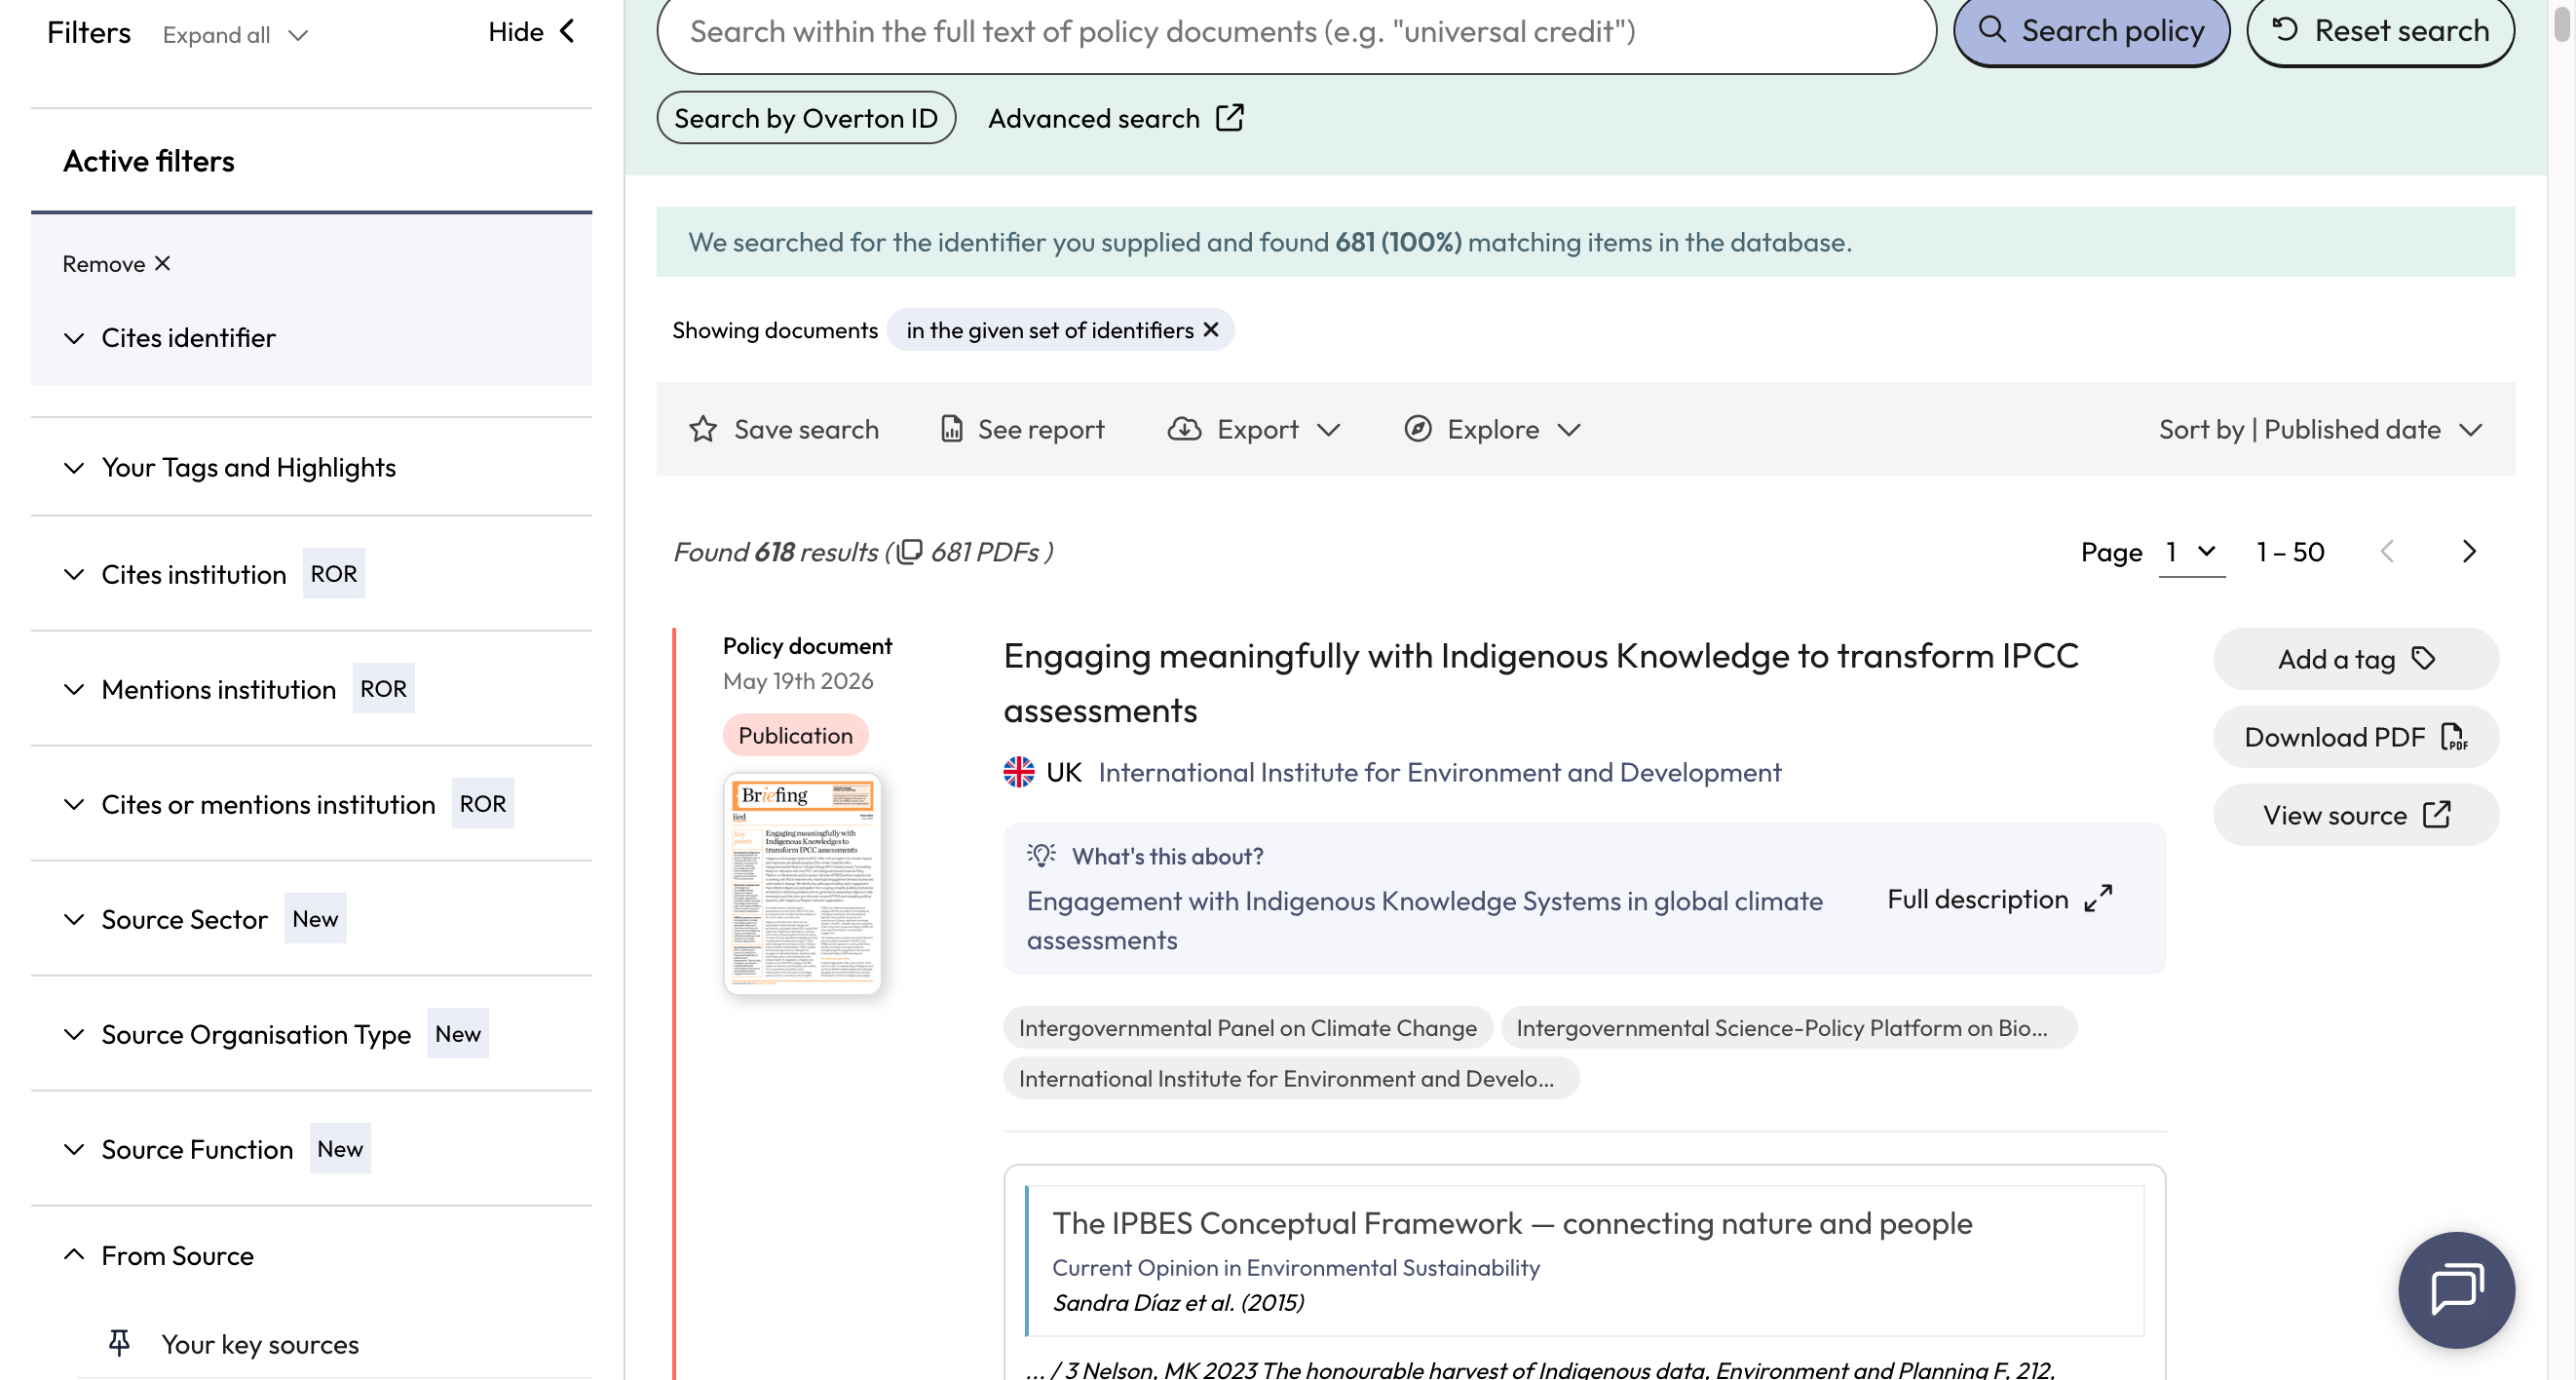2576x1380 pixels.
Task: Click the Hide filters chevron
Action: pyautogui.click(x=567, y=32)
